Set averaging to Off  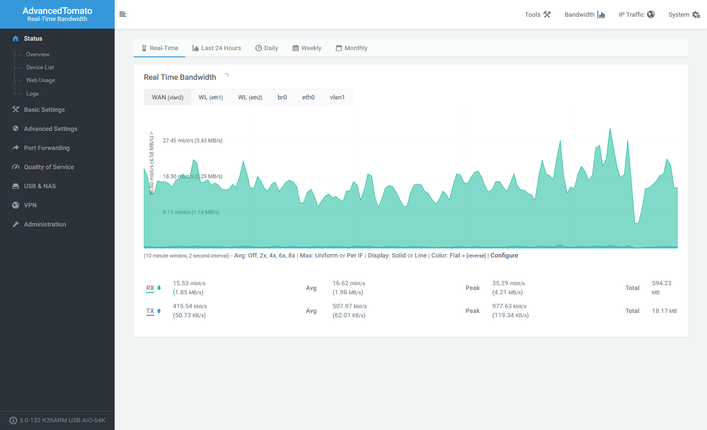(252, 256)
